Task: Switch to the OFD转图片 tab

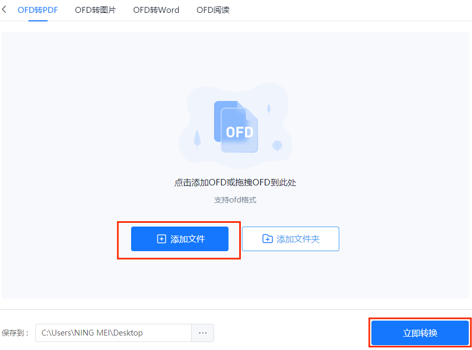Action: [x=95, y=10]
